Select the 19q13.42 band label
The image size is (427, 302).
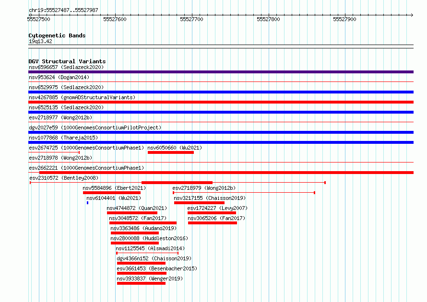tap(40, 41)
